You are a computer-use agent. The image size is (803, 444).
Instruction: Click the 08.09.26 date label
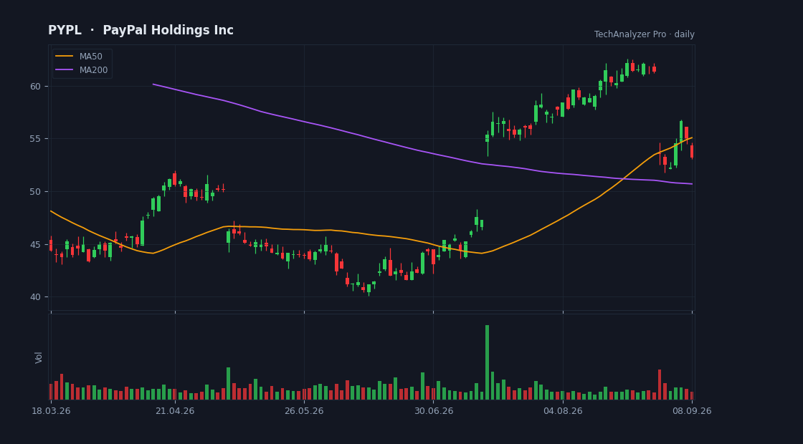click(692, 411)
